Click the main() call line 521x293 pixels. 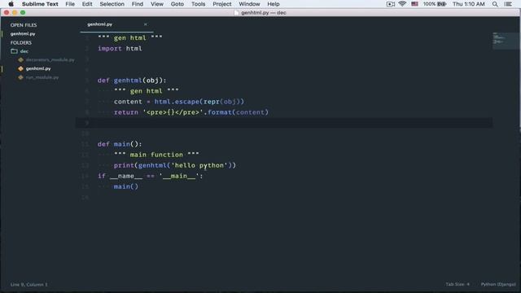[x=126, y=186]
